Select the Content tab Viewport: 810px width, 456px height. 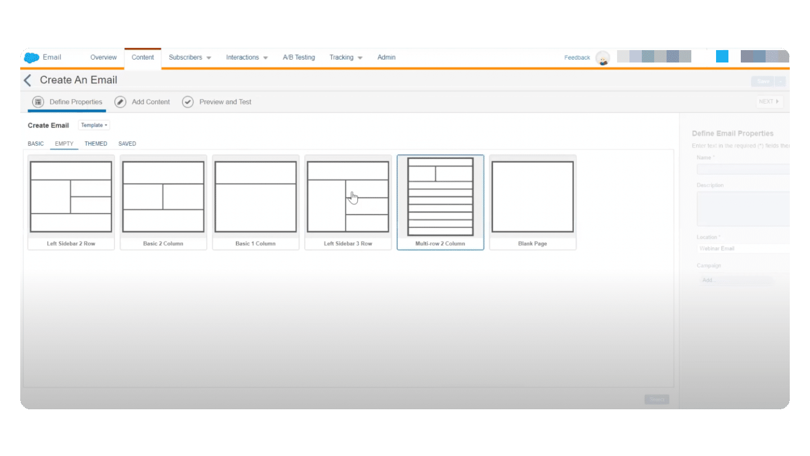point(143,57)
